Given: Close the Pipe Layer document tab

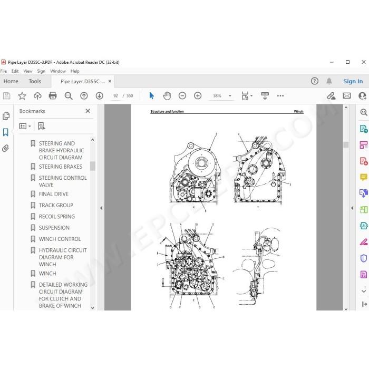Looking at the screenshot, I should (x=110, y=81).
